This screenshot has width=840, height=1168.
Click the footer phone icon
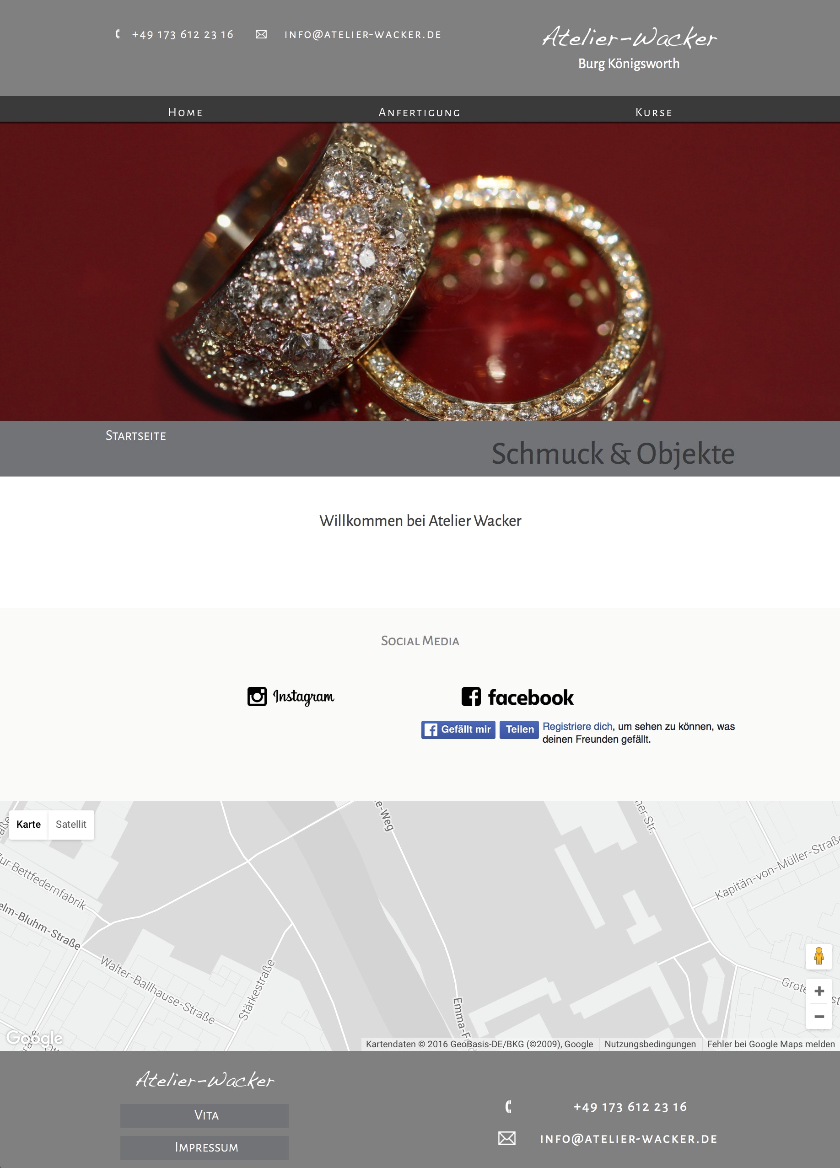[508, 1107]
